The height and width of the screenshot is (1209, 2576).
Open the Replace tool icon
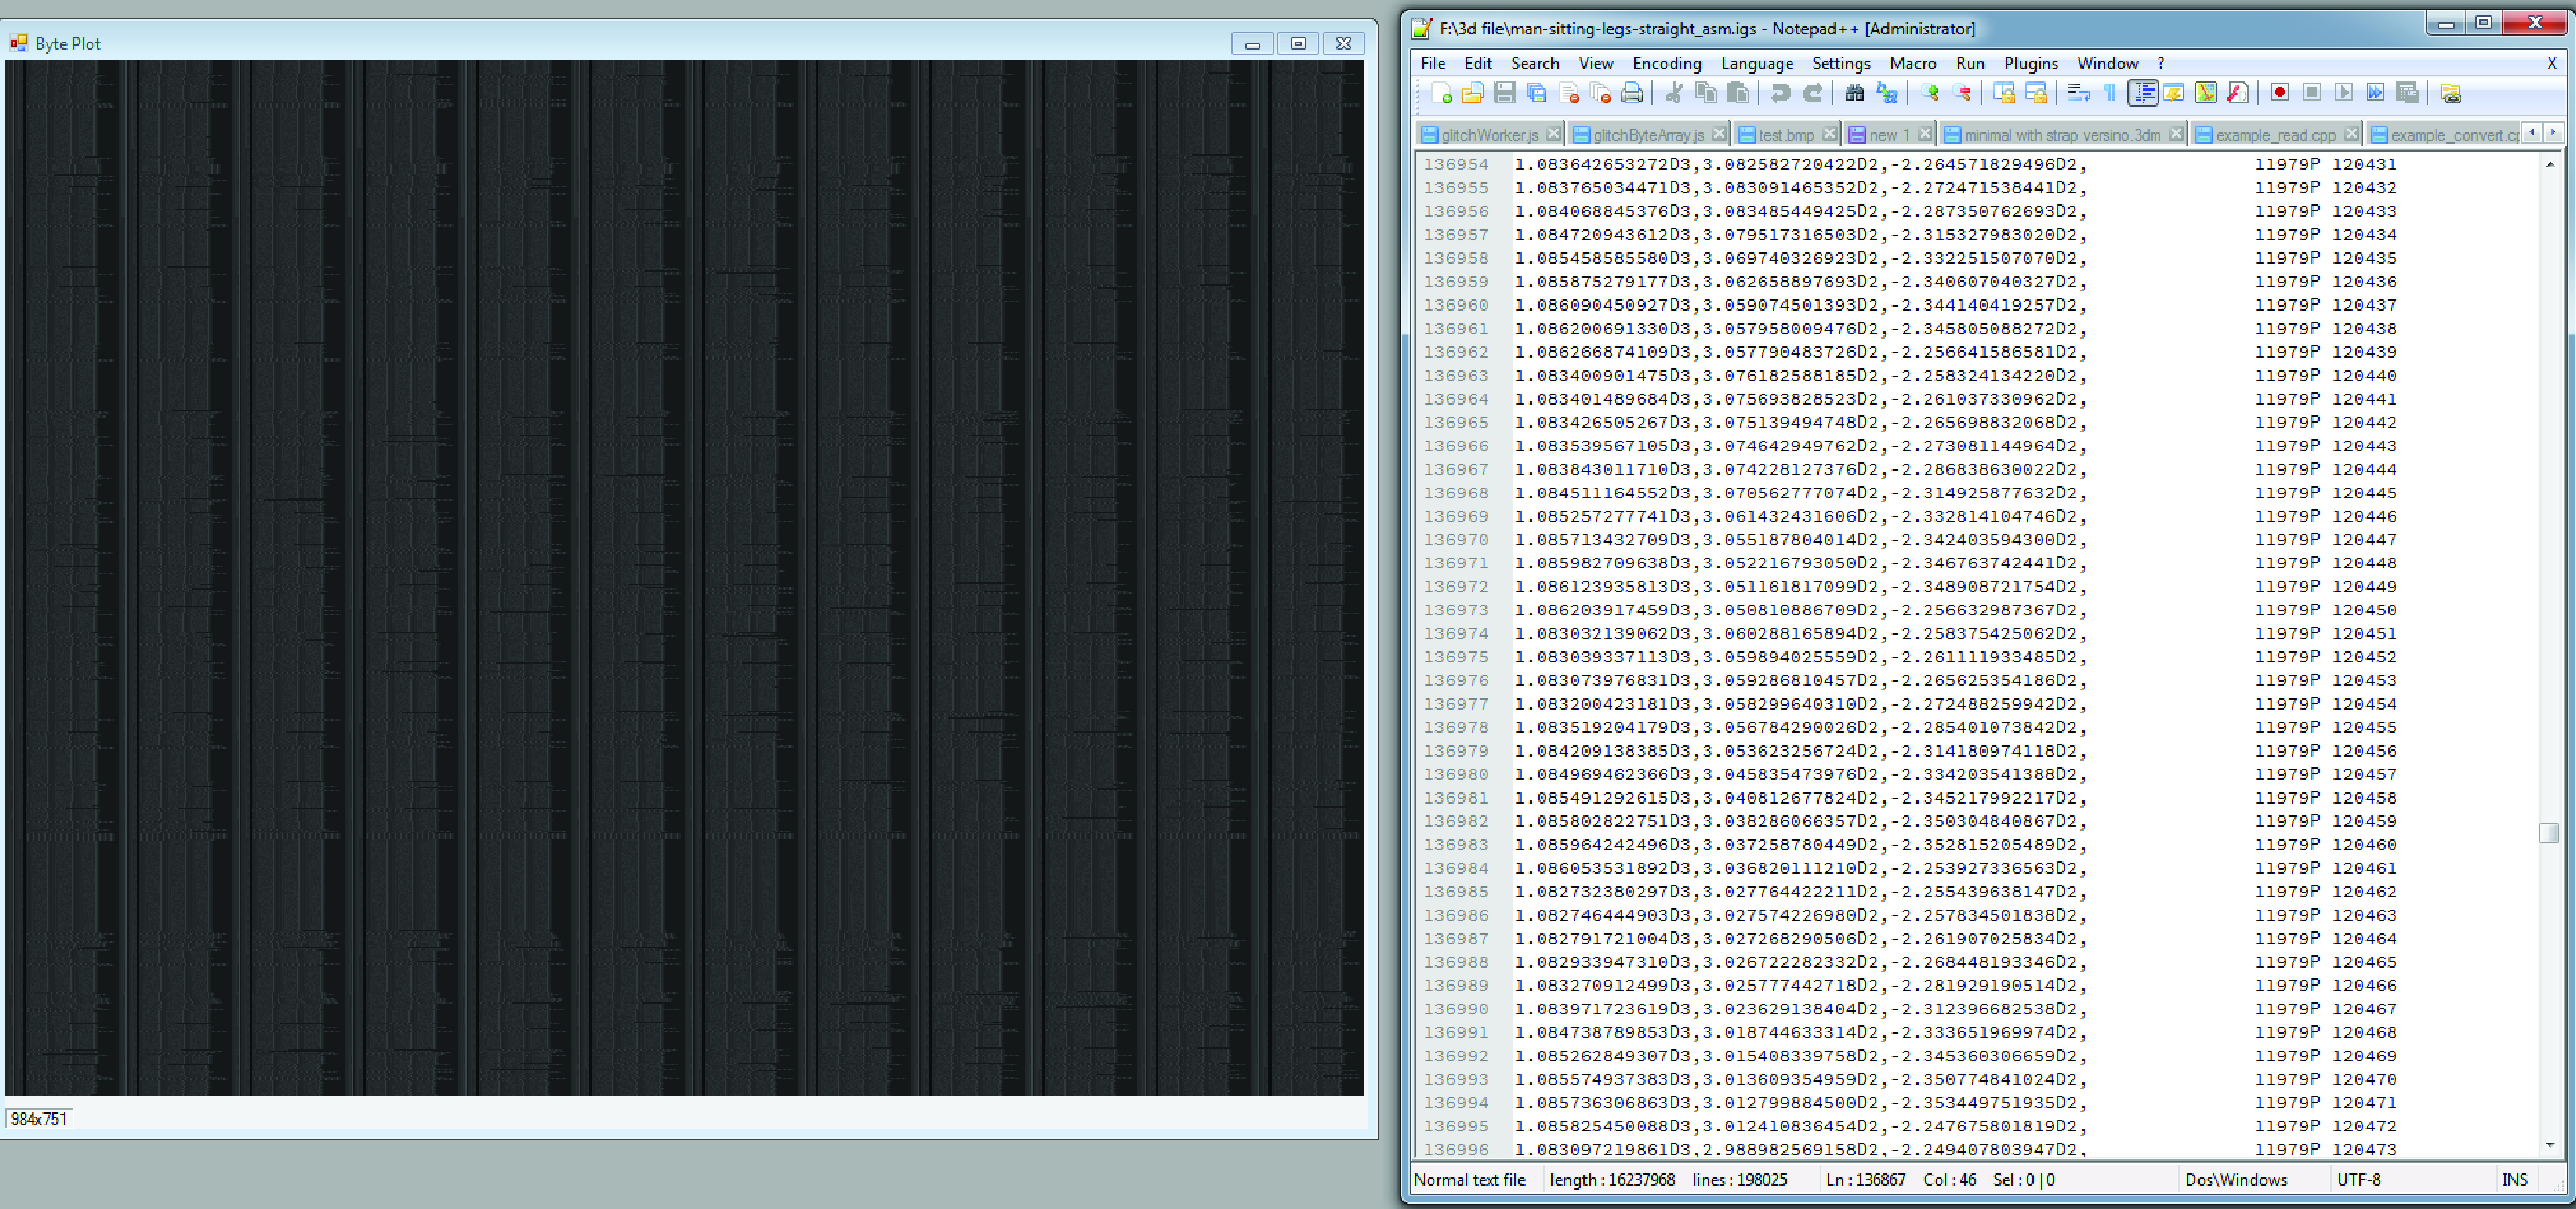[1886, 93]
